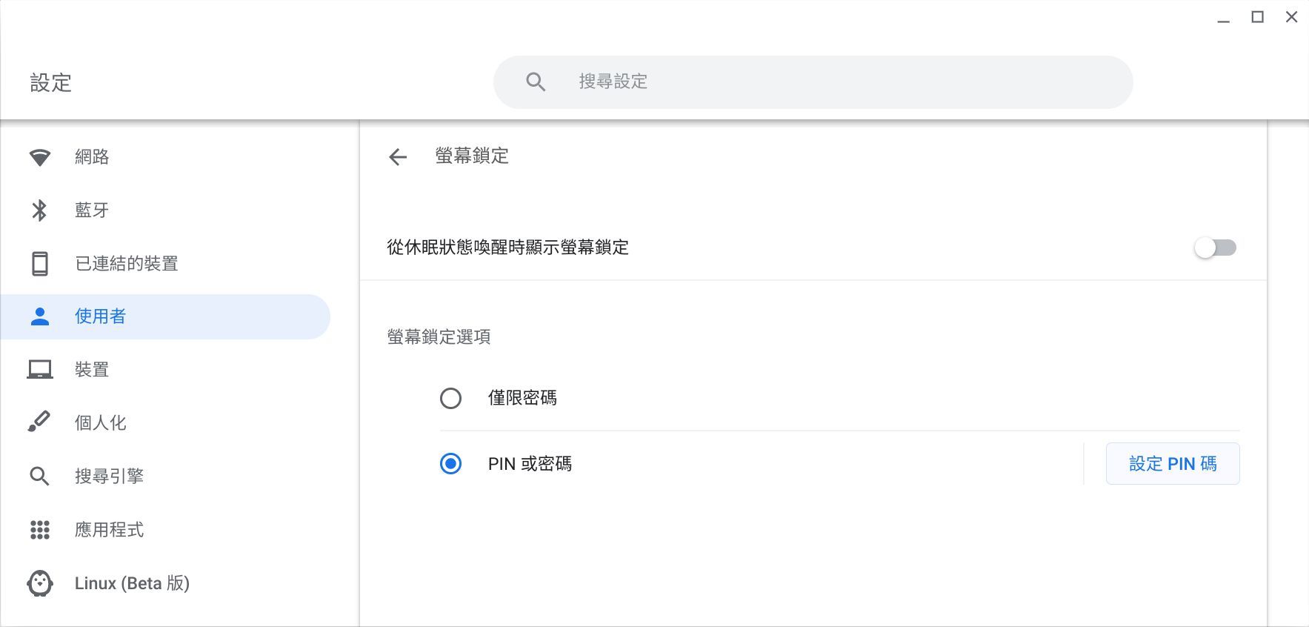1309x627 pixels.
Task: Open the 應用程式 settings section
Action: click(x=109, y=530)
